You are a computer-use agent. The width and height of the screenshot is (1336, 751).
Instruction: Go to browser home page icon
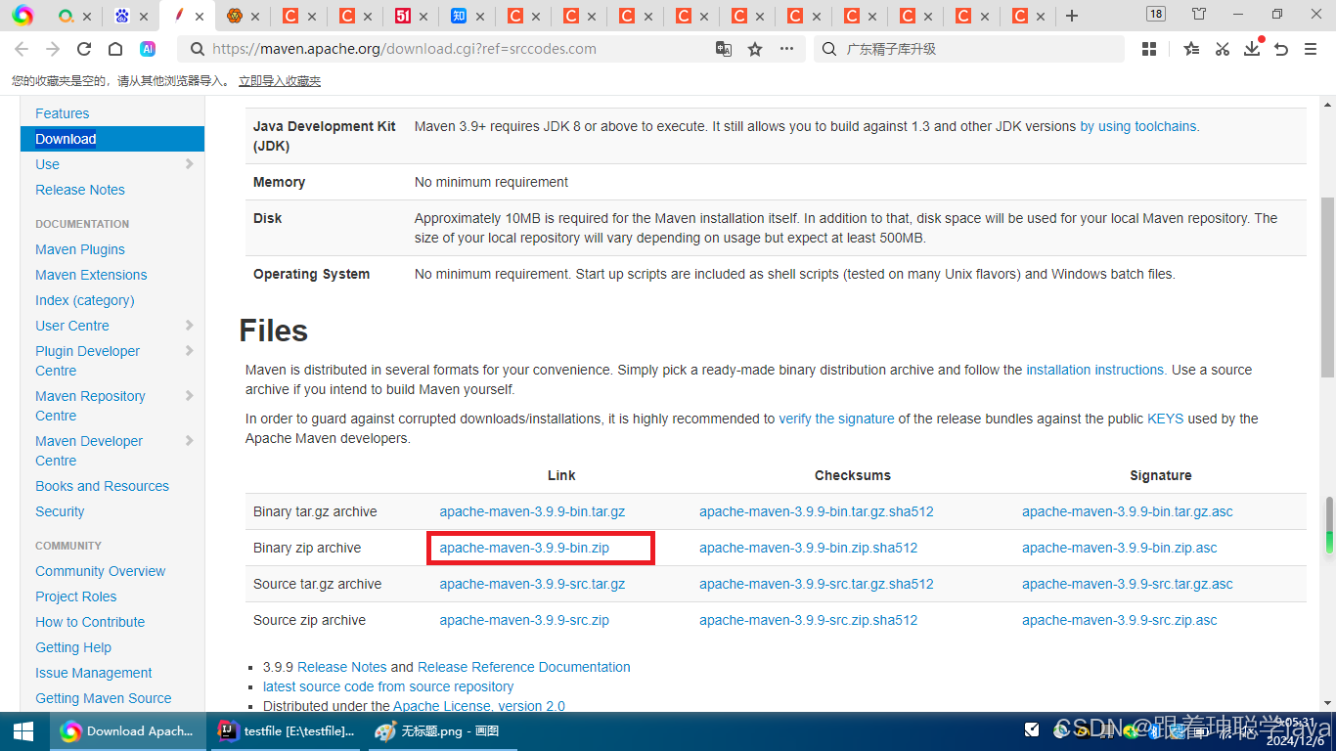click(x=115, y=49)
